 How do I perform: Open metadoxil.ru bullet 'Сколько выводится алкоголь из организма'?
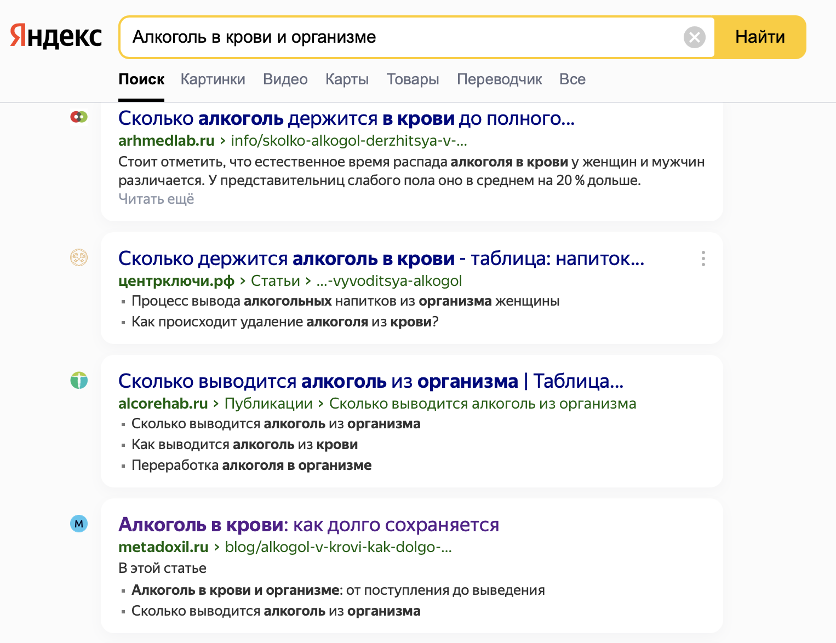pyautogui.click(x=276, y=611)
